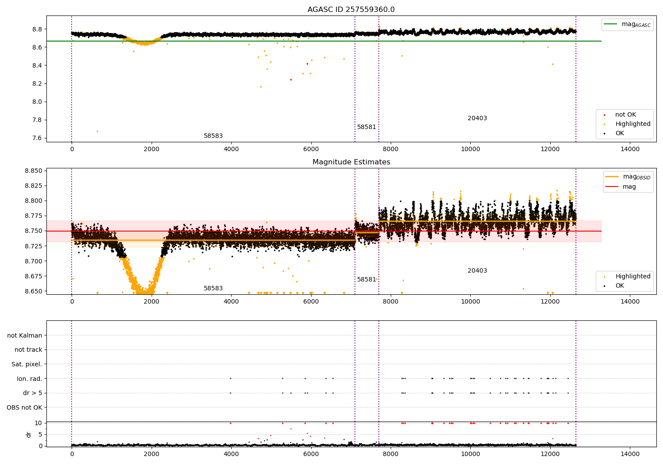Click the 'dr > 5' axis label
Image resolution: width=663 pixels, height=464 pixels.
tap(33, 393)
